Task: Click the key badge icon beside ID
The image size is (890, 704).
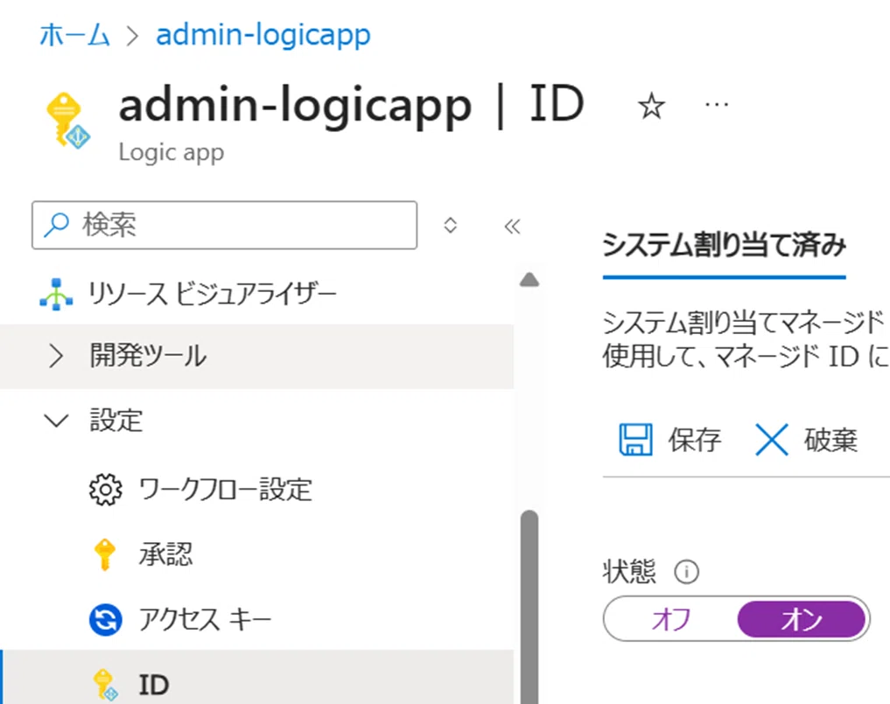Action: [106, 685]
